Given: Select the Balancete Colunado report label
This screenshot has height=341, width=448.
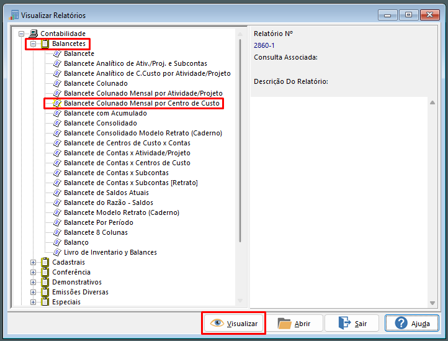Looking at the screenshot, I should (x=96, y=83).
